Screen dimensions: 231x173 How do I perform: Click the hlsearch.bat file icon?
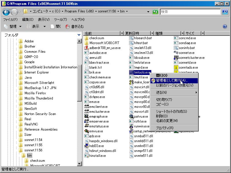[131, 38]
